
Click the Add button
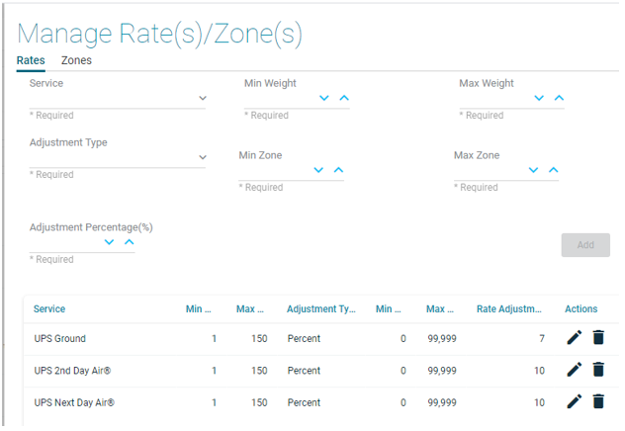(x=585, y=245)
